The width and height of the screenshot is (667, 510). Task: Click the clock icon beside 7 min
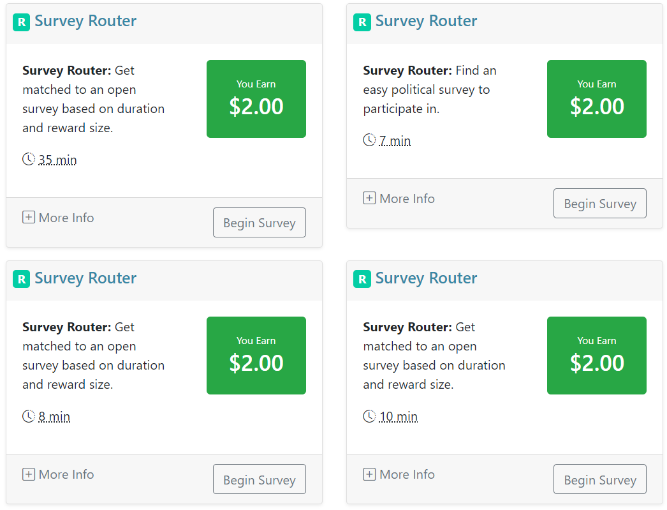[x=369, y=140]
